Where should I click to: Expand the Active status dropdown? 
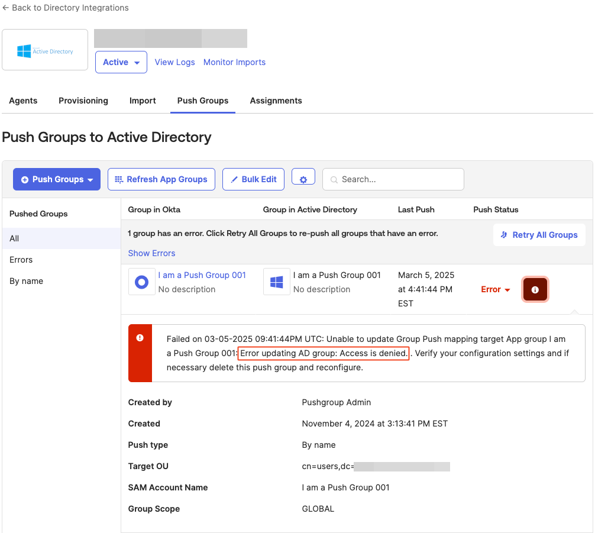point(121,62)
